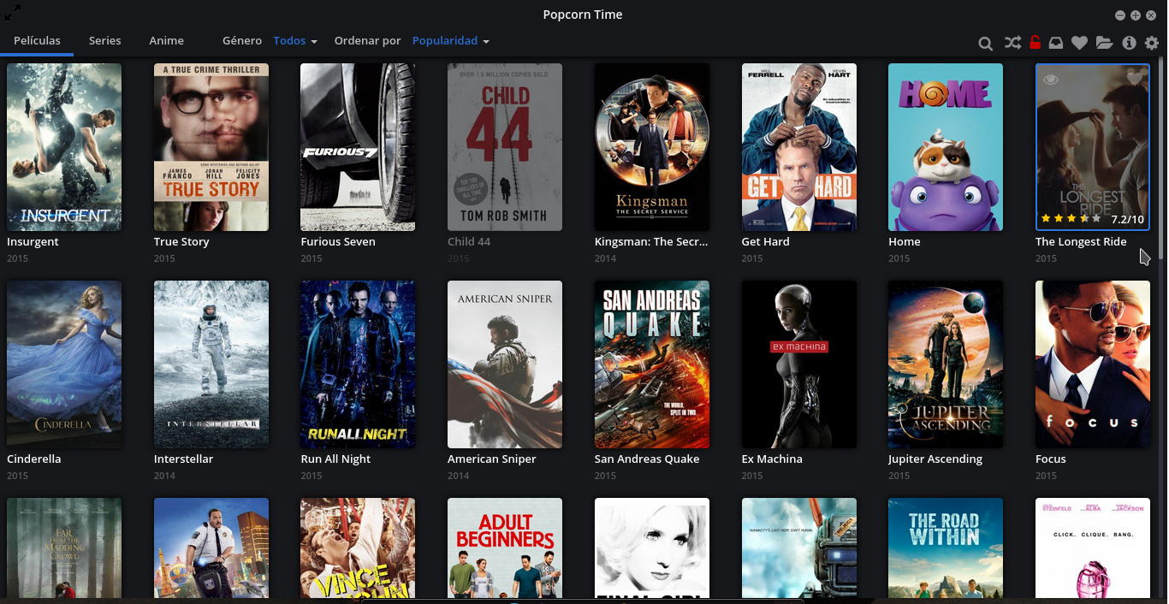Open the Ex Machina poster
Screen dimensions: 1169x604
coord(799,364)
